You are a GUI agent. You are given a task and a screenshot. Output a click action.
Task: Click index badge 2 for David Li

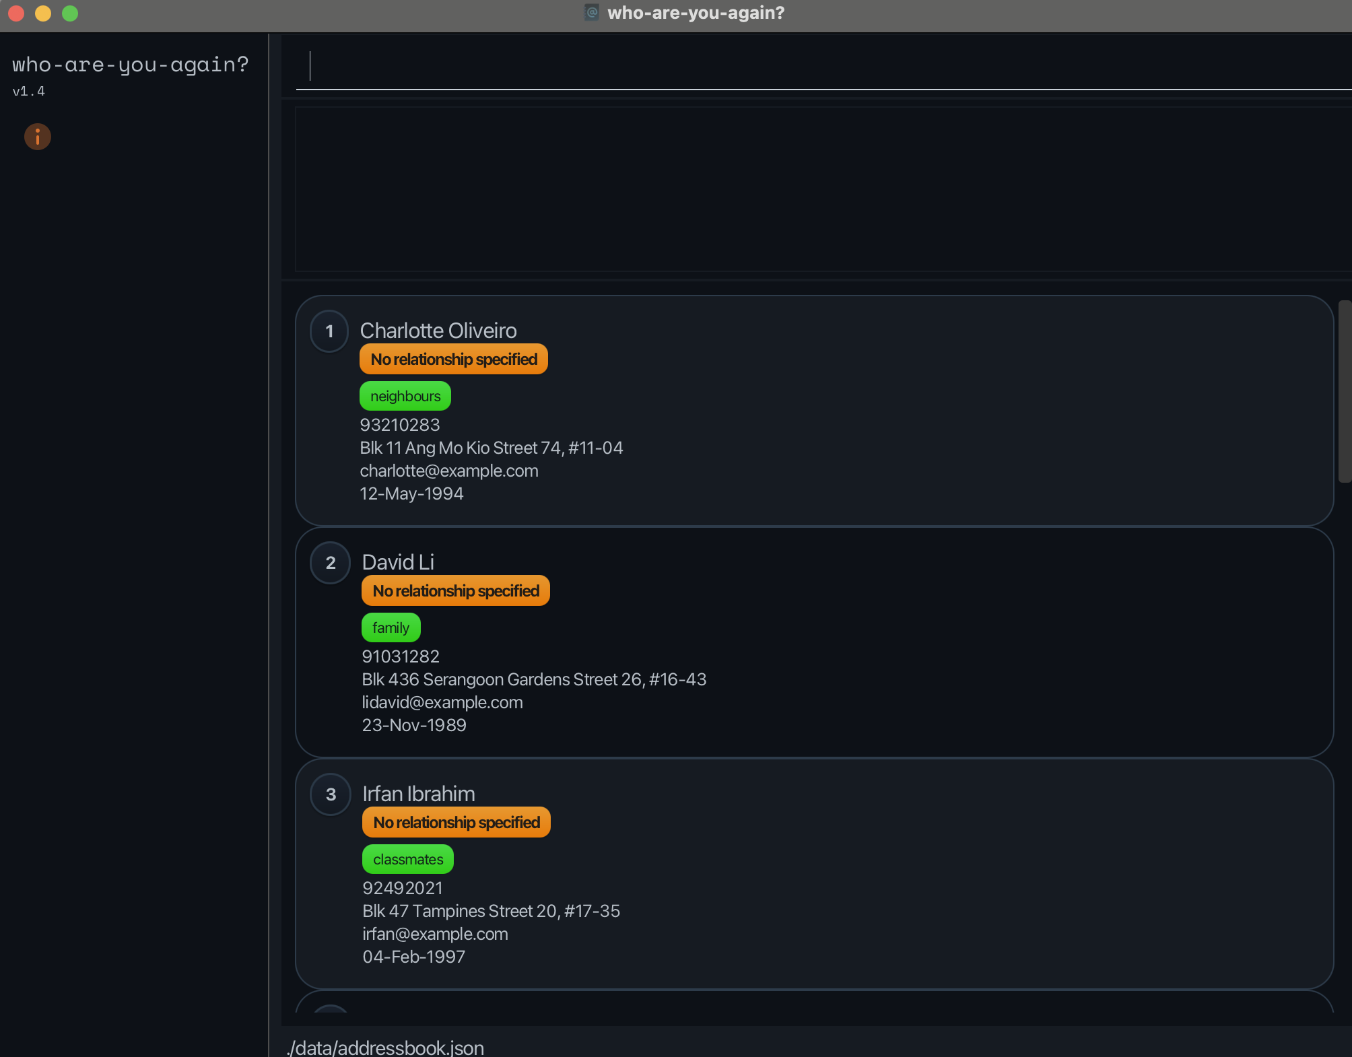click(x=331, y=563)
